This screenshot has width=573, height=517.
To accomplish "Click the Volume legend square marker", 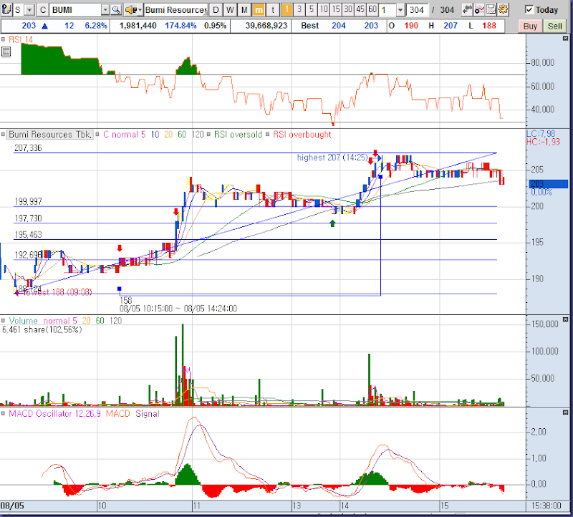I will pos(3,320).
